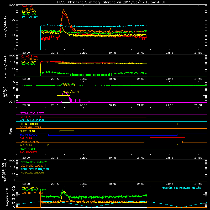Click the 6-12 keV flare peak in top plot
This screenshot has width=210, height=210.
click(x=63, y=10)
